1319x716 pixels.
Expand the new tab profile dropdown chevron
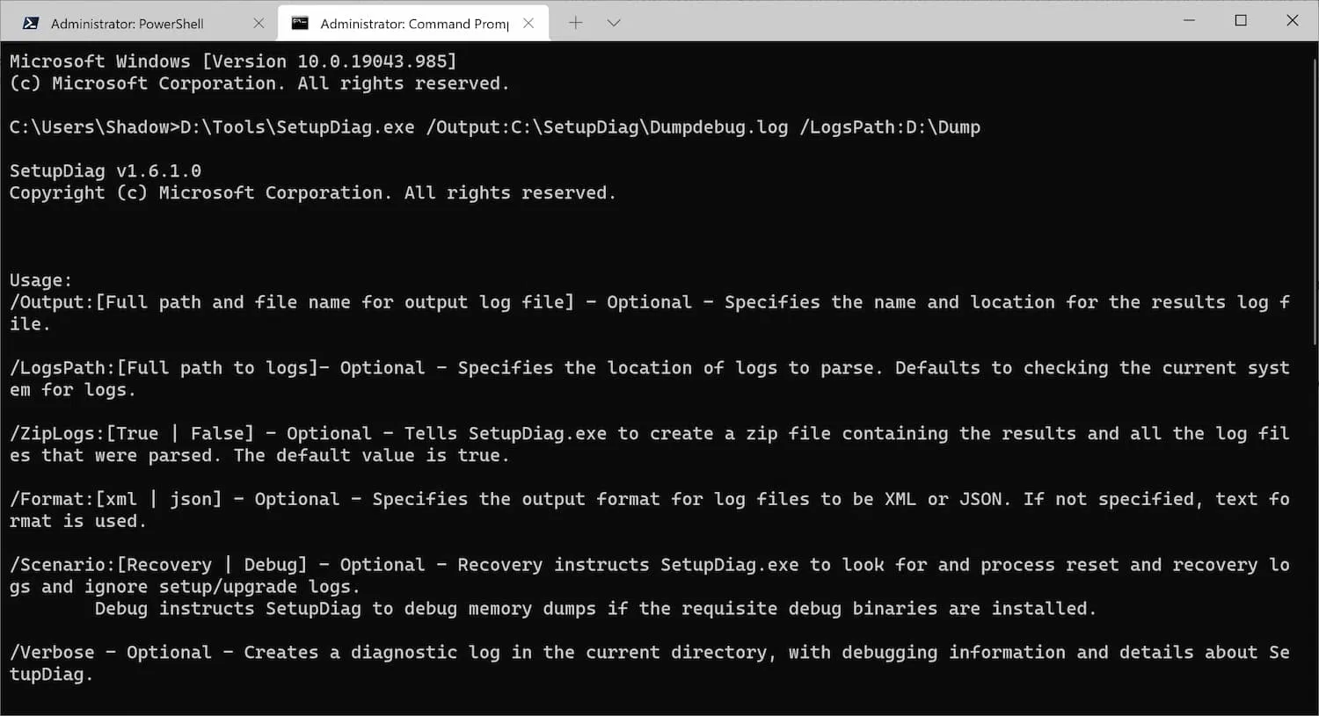pos(614,23)
